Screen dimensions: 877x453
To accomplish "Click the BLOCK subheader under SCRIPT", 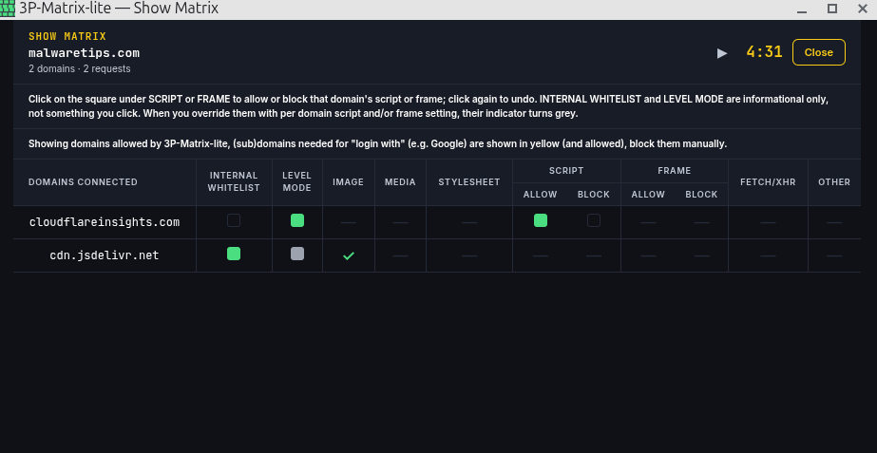I will (594, 195).
